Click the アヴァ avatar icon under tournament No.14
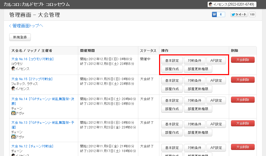Screen dimensions: 266x156 click(13, 113)
